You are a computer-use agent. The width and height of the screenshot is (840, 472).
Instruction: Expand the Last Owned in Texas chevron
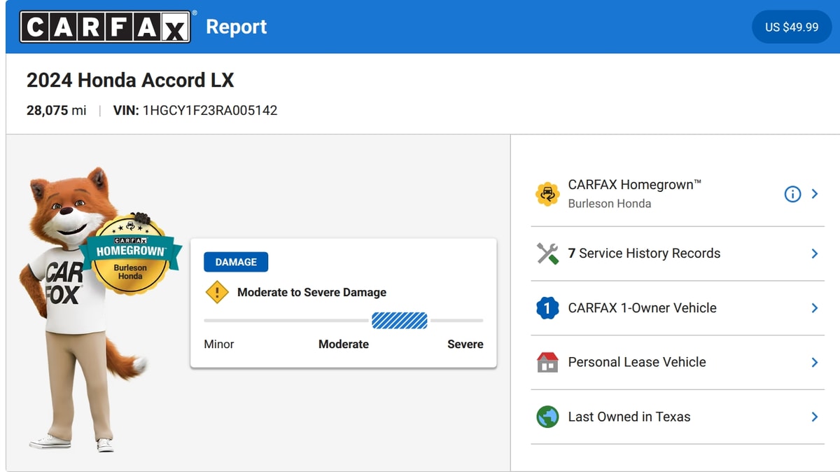point(815,417)
